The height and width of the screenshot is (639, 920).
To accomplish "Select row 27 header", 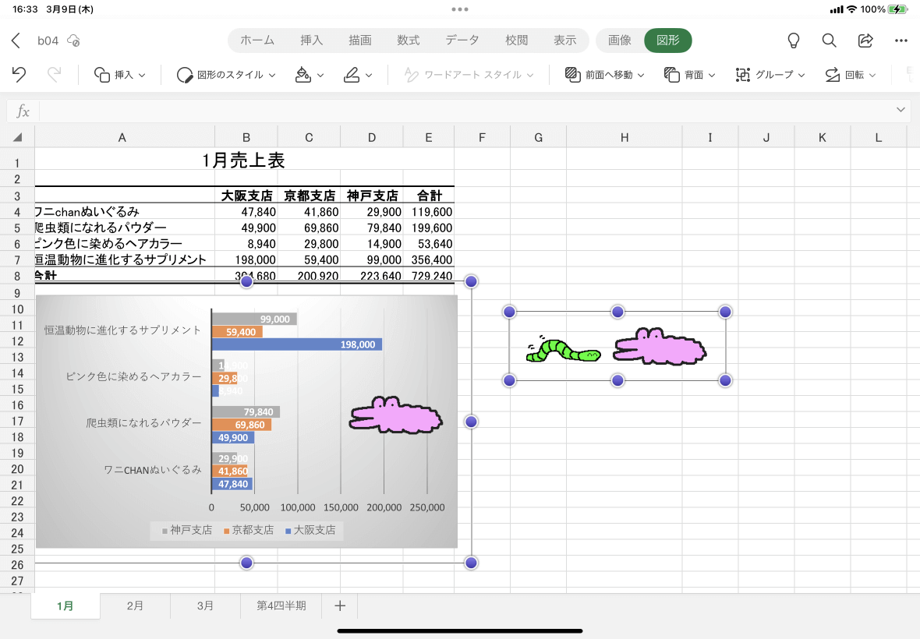I will point(18,581).
